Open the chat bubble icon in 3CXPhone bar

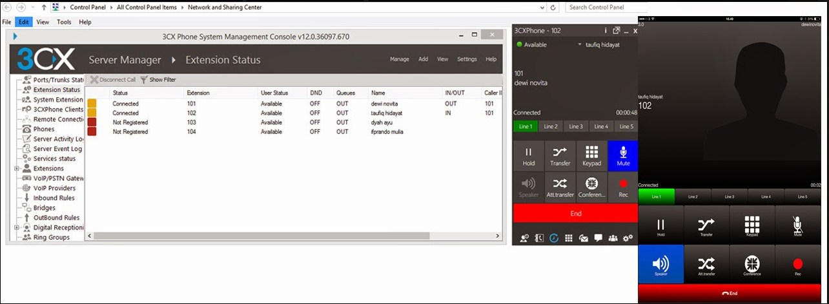point(599,238)
